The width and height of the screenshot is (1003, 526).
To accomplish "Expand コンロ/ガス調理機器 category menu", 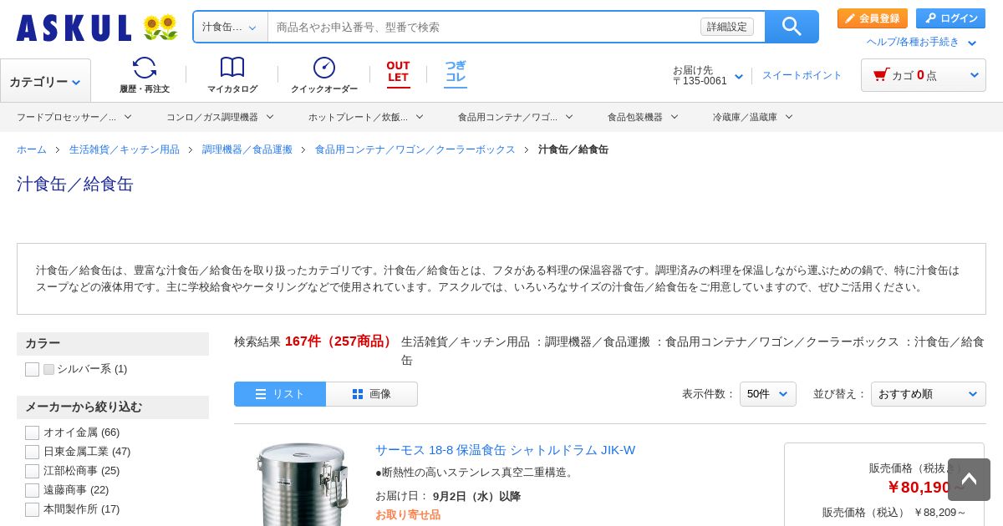I will pos(220,117).
